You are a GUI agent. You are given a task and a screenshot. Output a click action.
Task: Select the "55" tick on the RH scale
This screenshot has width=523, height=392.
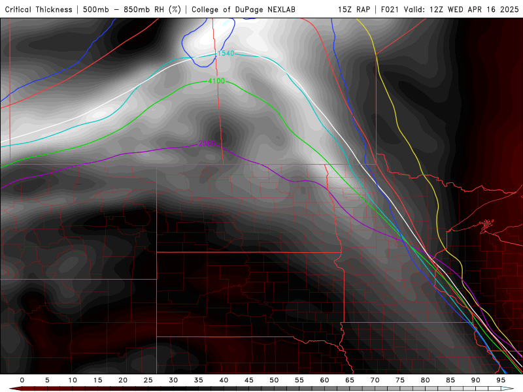point(299,380)
